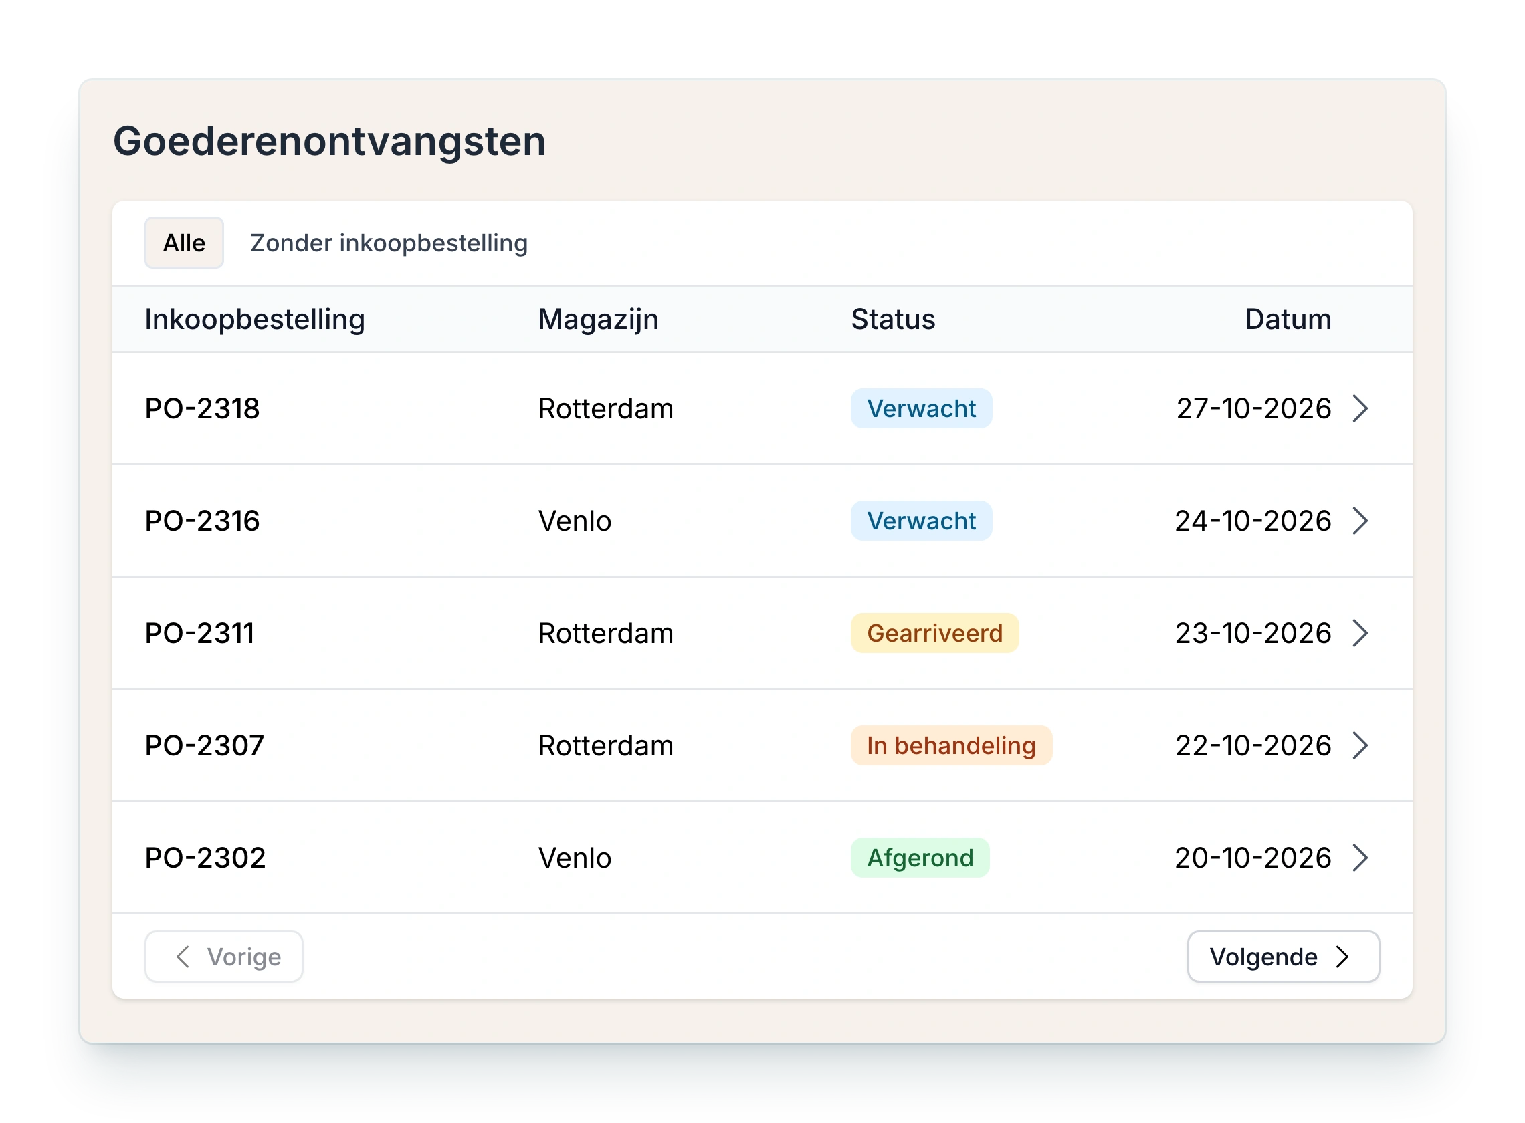This screenshot has width=1525, height=1123.
Task: Go to next page with Volgende
Action: 1283,957
